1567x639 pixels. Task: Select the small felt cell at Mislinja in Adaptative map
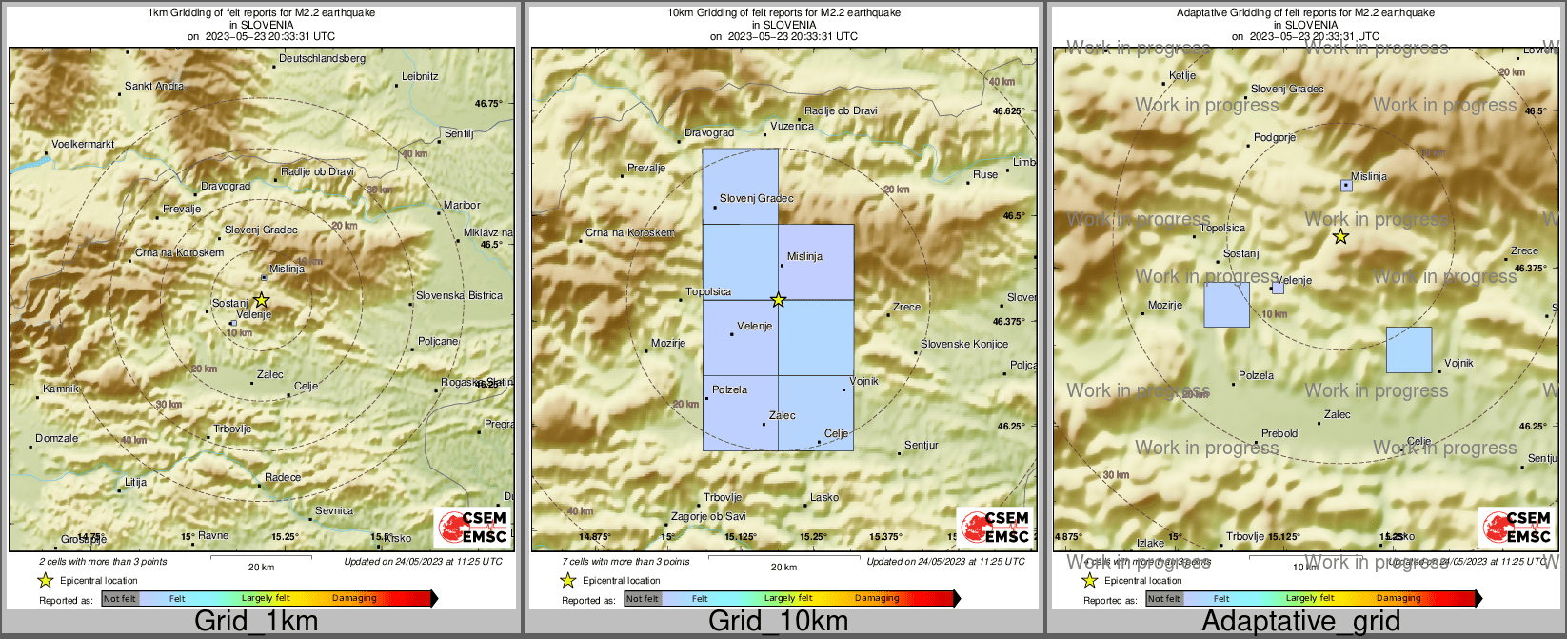[1346, 185]
